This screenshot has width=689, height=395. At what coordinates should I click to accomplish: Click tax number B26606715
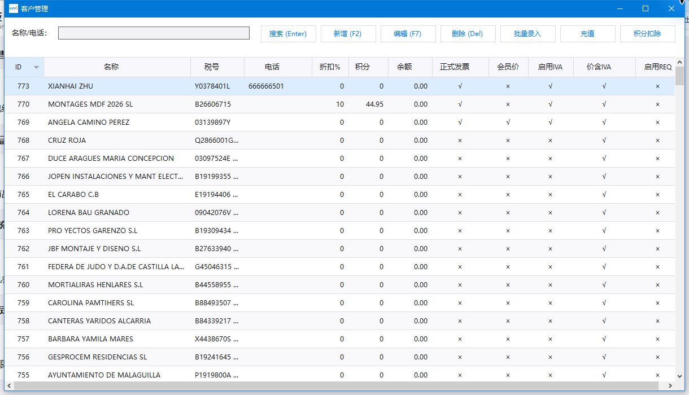pos(213,104)
